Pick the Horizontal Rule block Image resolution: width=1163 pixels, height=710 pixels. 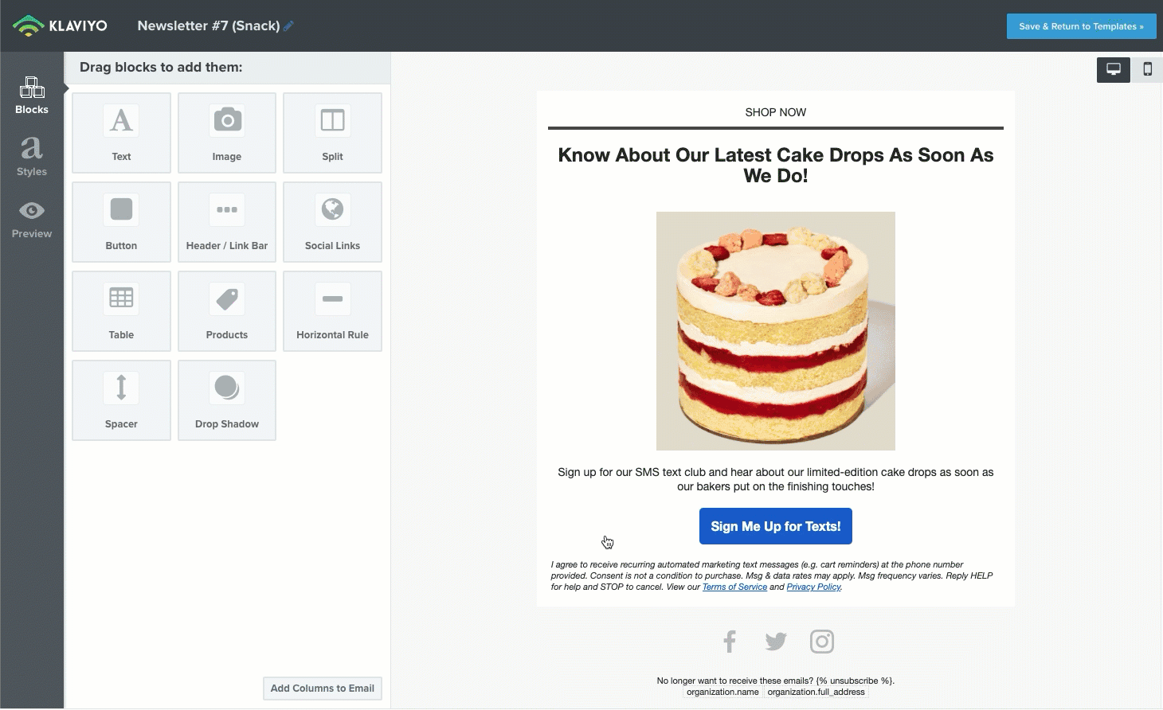[x=332, y=310]
